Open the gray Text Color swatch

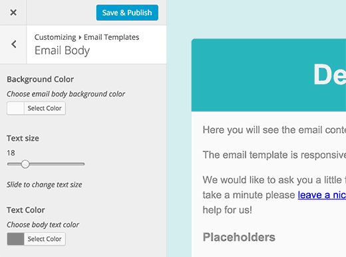(x=15, y=239)
